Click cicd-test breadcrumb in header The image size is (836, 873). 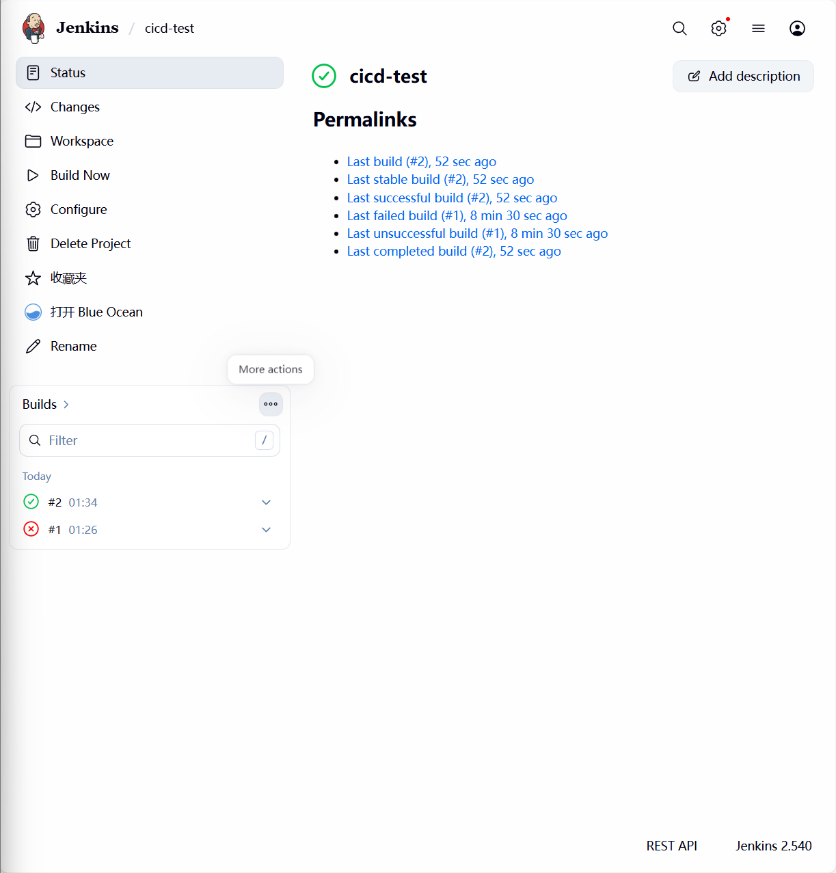170,28
